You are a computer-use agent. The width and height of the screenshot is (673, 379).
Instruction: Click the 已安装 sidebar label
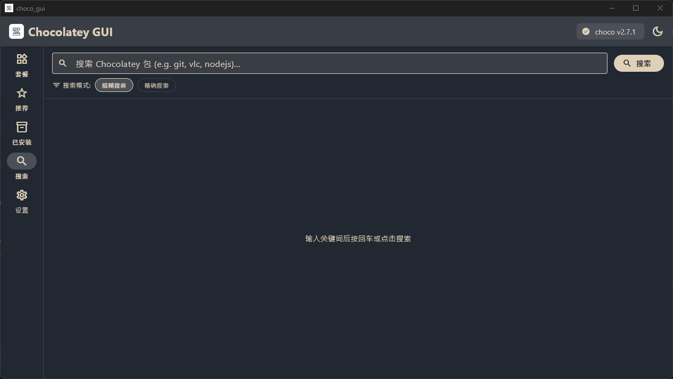coord(22,142)
